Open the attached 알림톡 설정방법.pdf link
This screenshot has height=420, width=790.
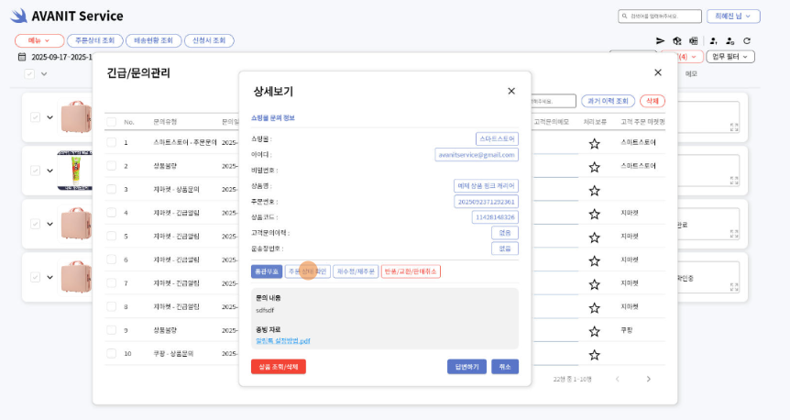point(283,340)
